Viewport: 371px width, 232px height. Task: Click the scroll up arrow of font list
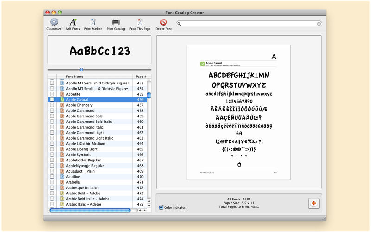[x=149, y=201]
